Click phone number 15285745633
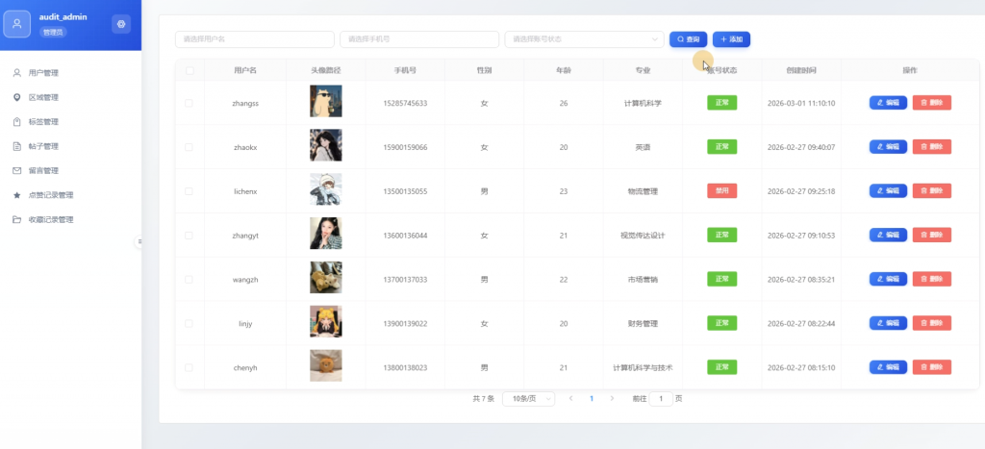985x449 pixels. [x=405, y=103]
